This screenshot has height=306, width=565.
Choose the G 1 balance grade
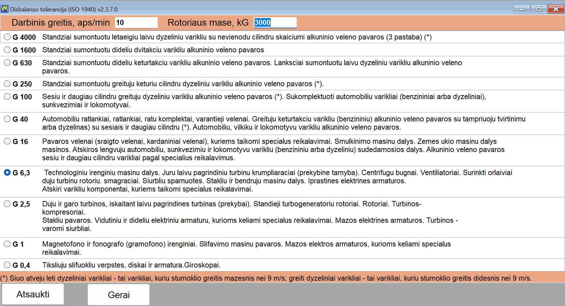pyautogui.click(x=7, y=244)
